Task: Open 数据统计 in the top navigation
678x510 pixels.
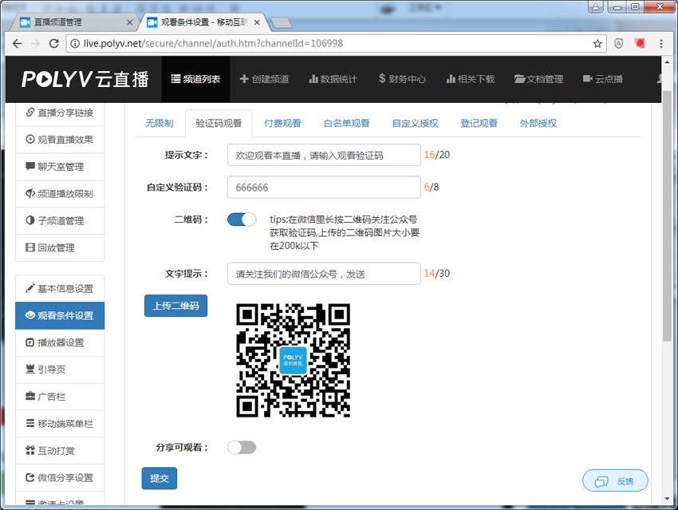Action: [333, 79]
